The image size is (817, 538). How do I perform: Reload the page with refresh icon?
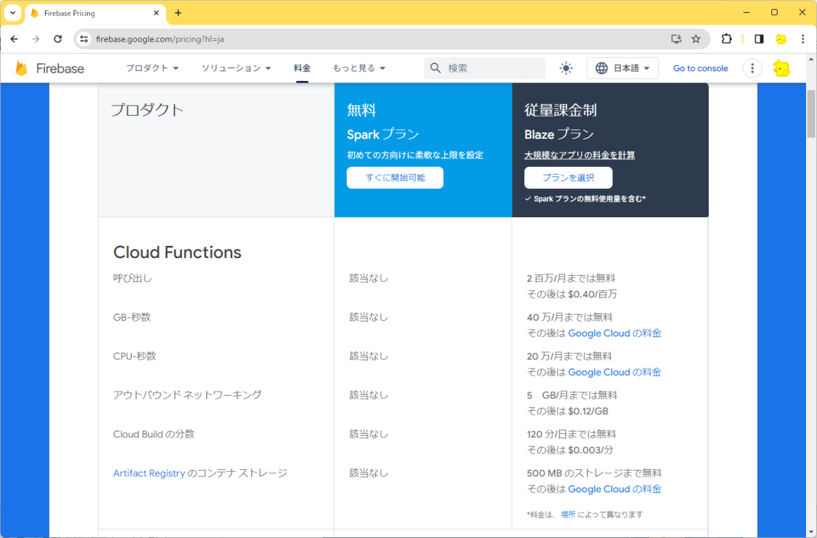tap(58, 39)
